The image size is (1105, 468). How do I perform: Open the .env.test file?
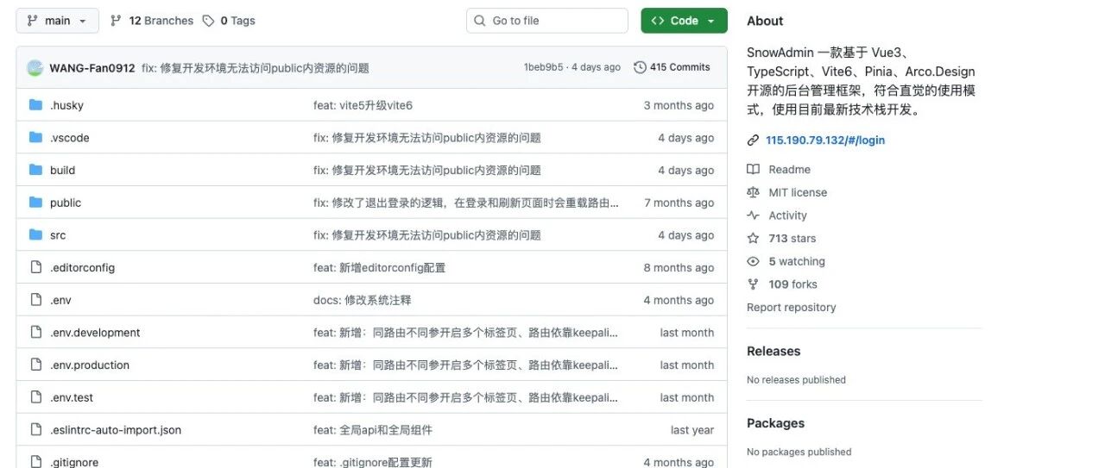(x=72, y=397)
